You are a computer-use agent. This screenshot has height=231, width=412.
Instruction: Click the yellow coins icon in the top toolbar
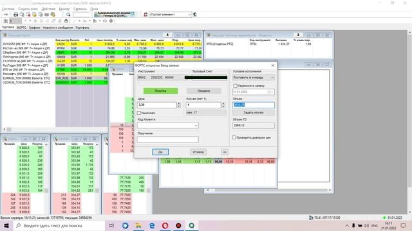click(x=53, y=15)
